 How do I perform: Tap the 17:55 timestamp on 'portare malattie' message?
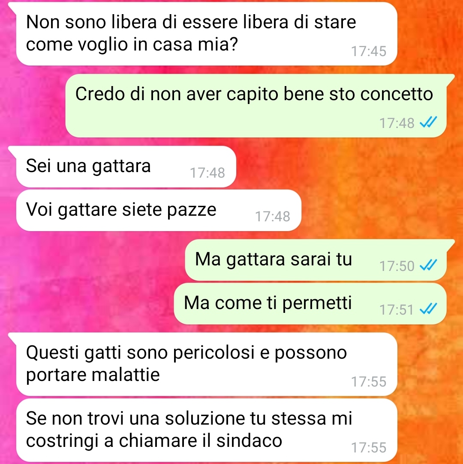coord(369,382)
